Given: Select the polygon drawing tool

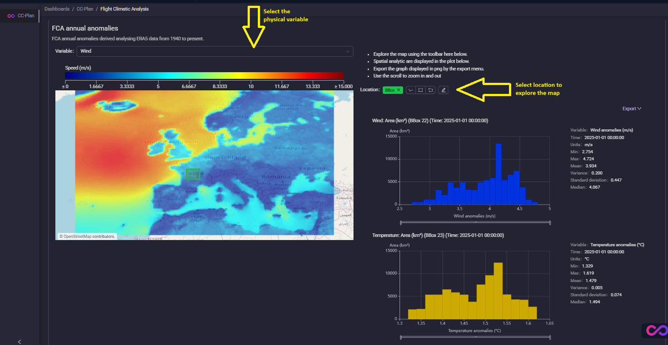Looking at the screenshot, I should tap(431, 90).
